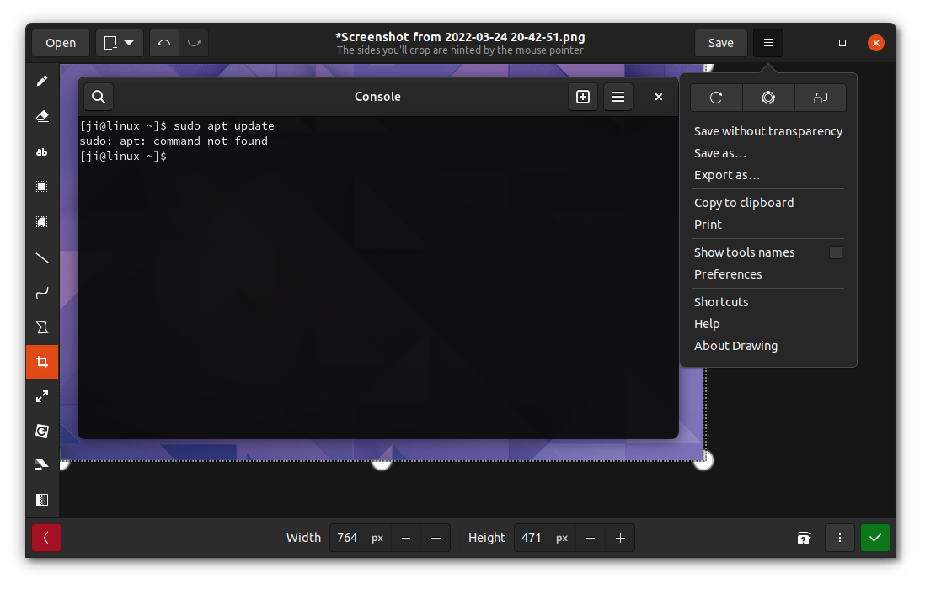This screenshot has height=589, width=925.
Task: Open the Scale tool
Action: pos(42,395)
